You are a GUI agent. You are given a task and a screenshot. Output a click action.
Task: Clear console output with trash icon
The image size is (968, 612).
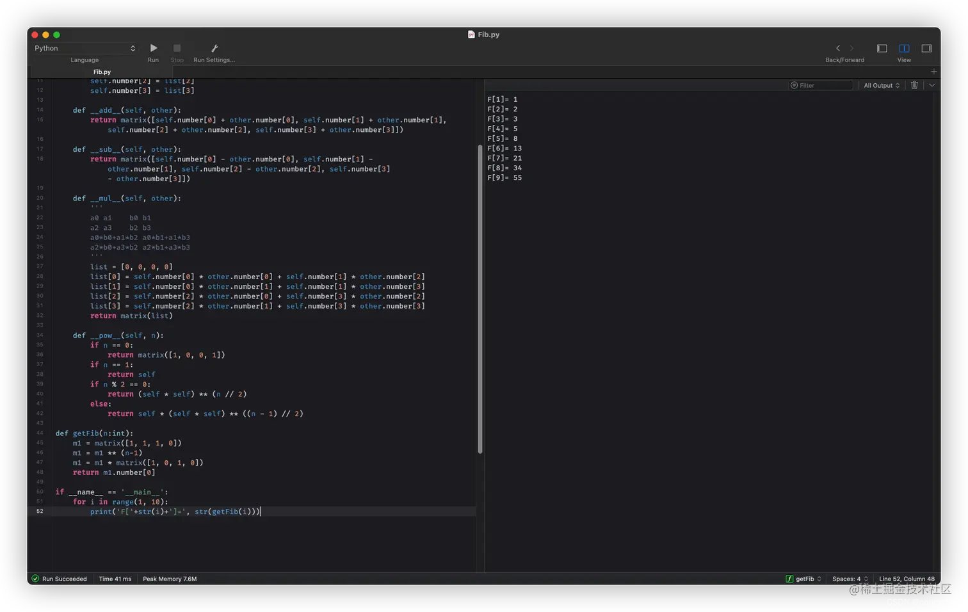914,85
